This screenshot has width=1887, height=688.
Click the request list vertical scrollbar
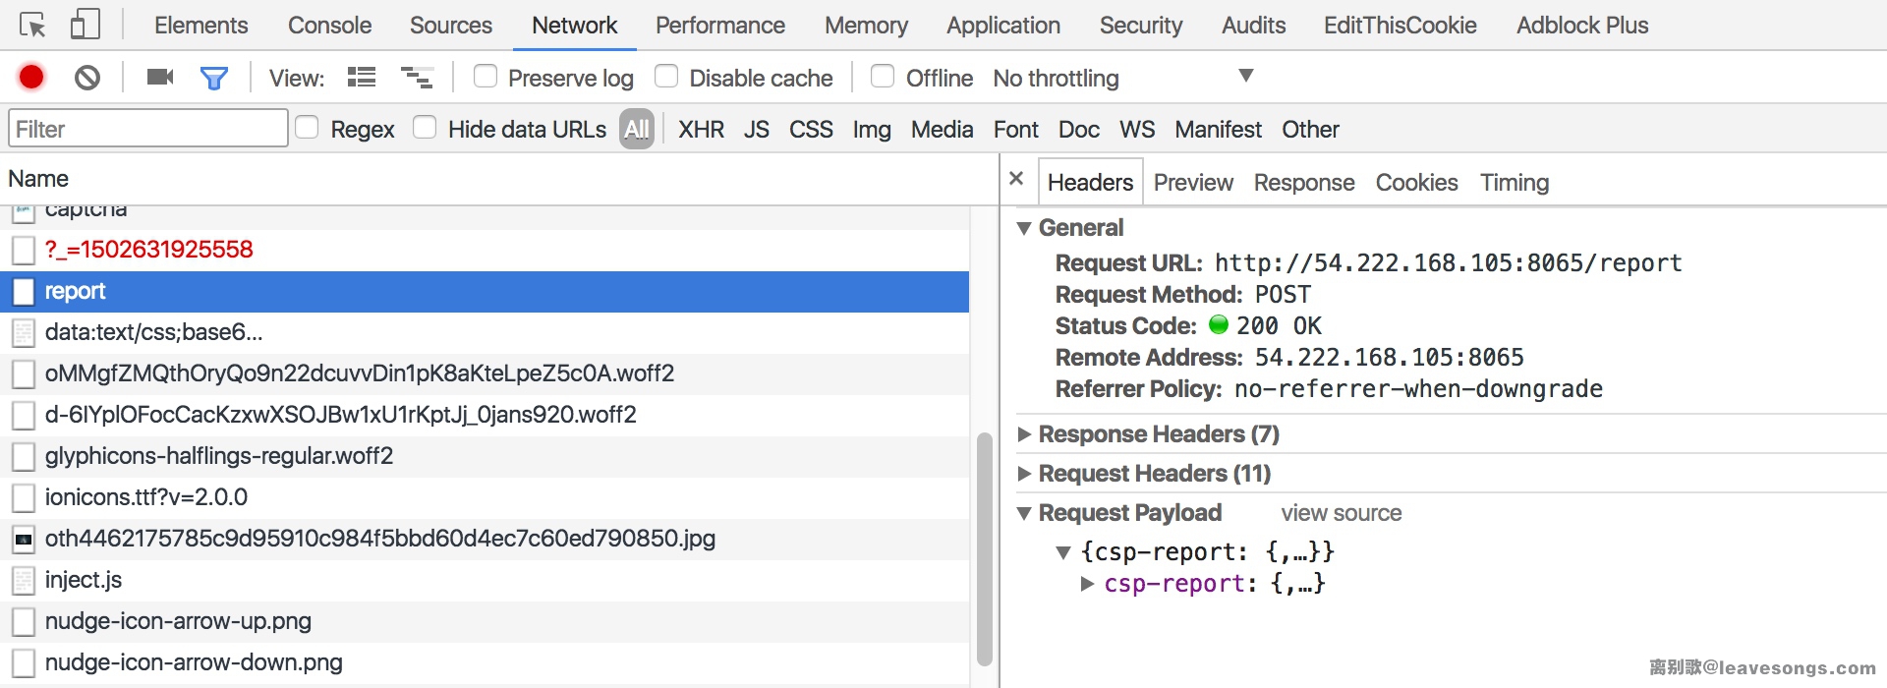(x=984, y=548)
